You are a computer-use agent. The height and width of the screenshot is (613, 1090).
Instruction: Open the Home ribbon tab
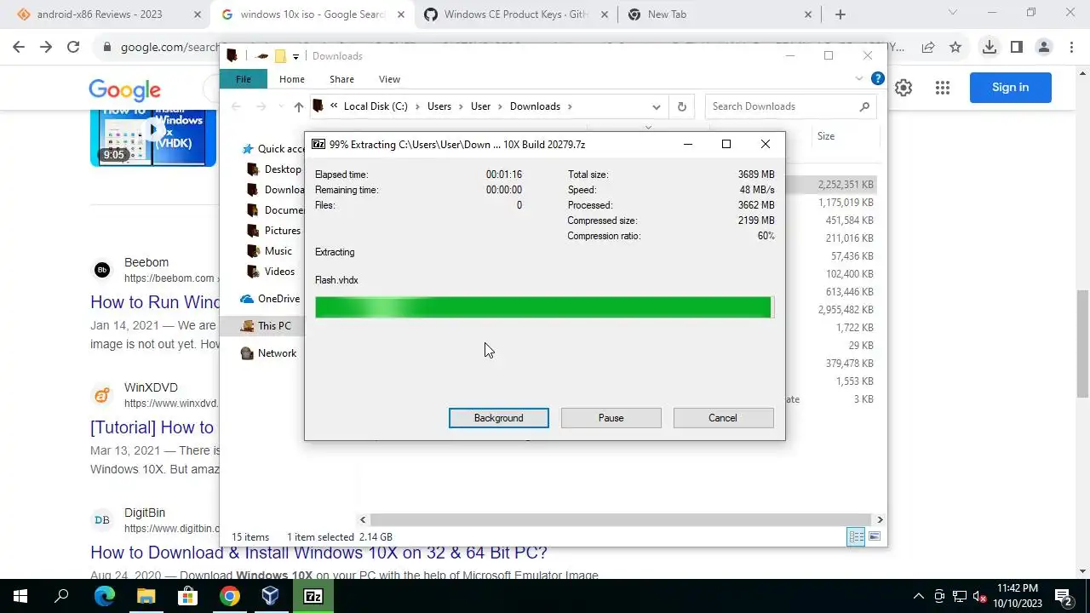click(291, 79)
